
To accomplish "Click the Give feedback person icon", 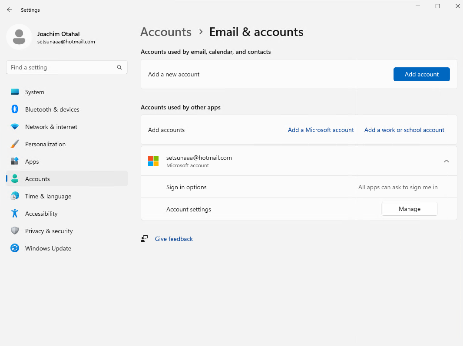I will pyautogui.click(x=144, y=238).
